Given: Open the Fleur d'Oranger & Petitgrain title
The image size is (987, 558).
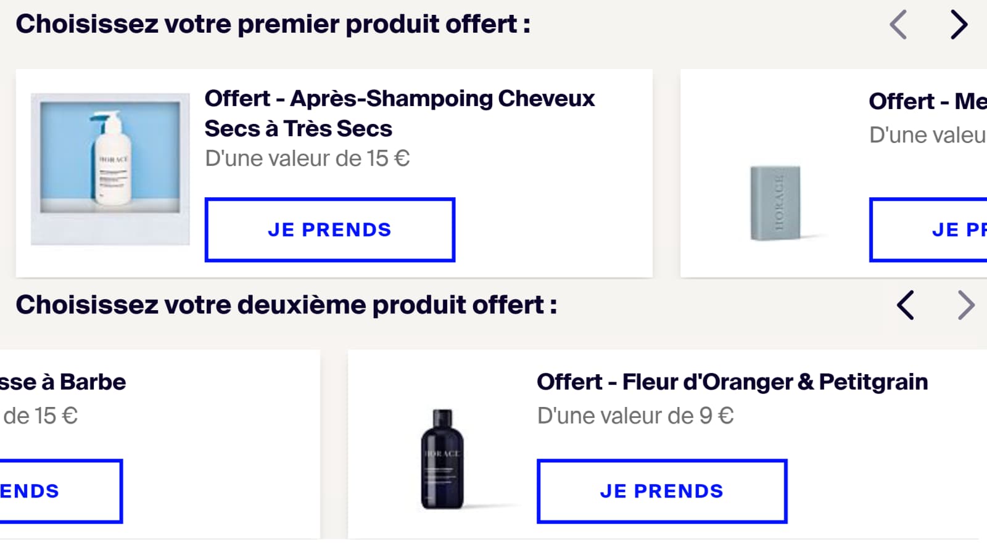Looking at the screenshot, I should pyautogui.click(x=732, y=382).
